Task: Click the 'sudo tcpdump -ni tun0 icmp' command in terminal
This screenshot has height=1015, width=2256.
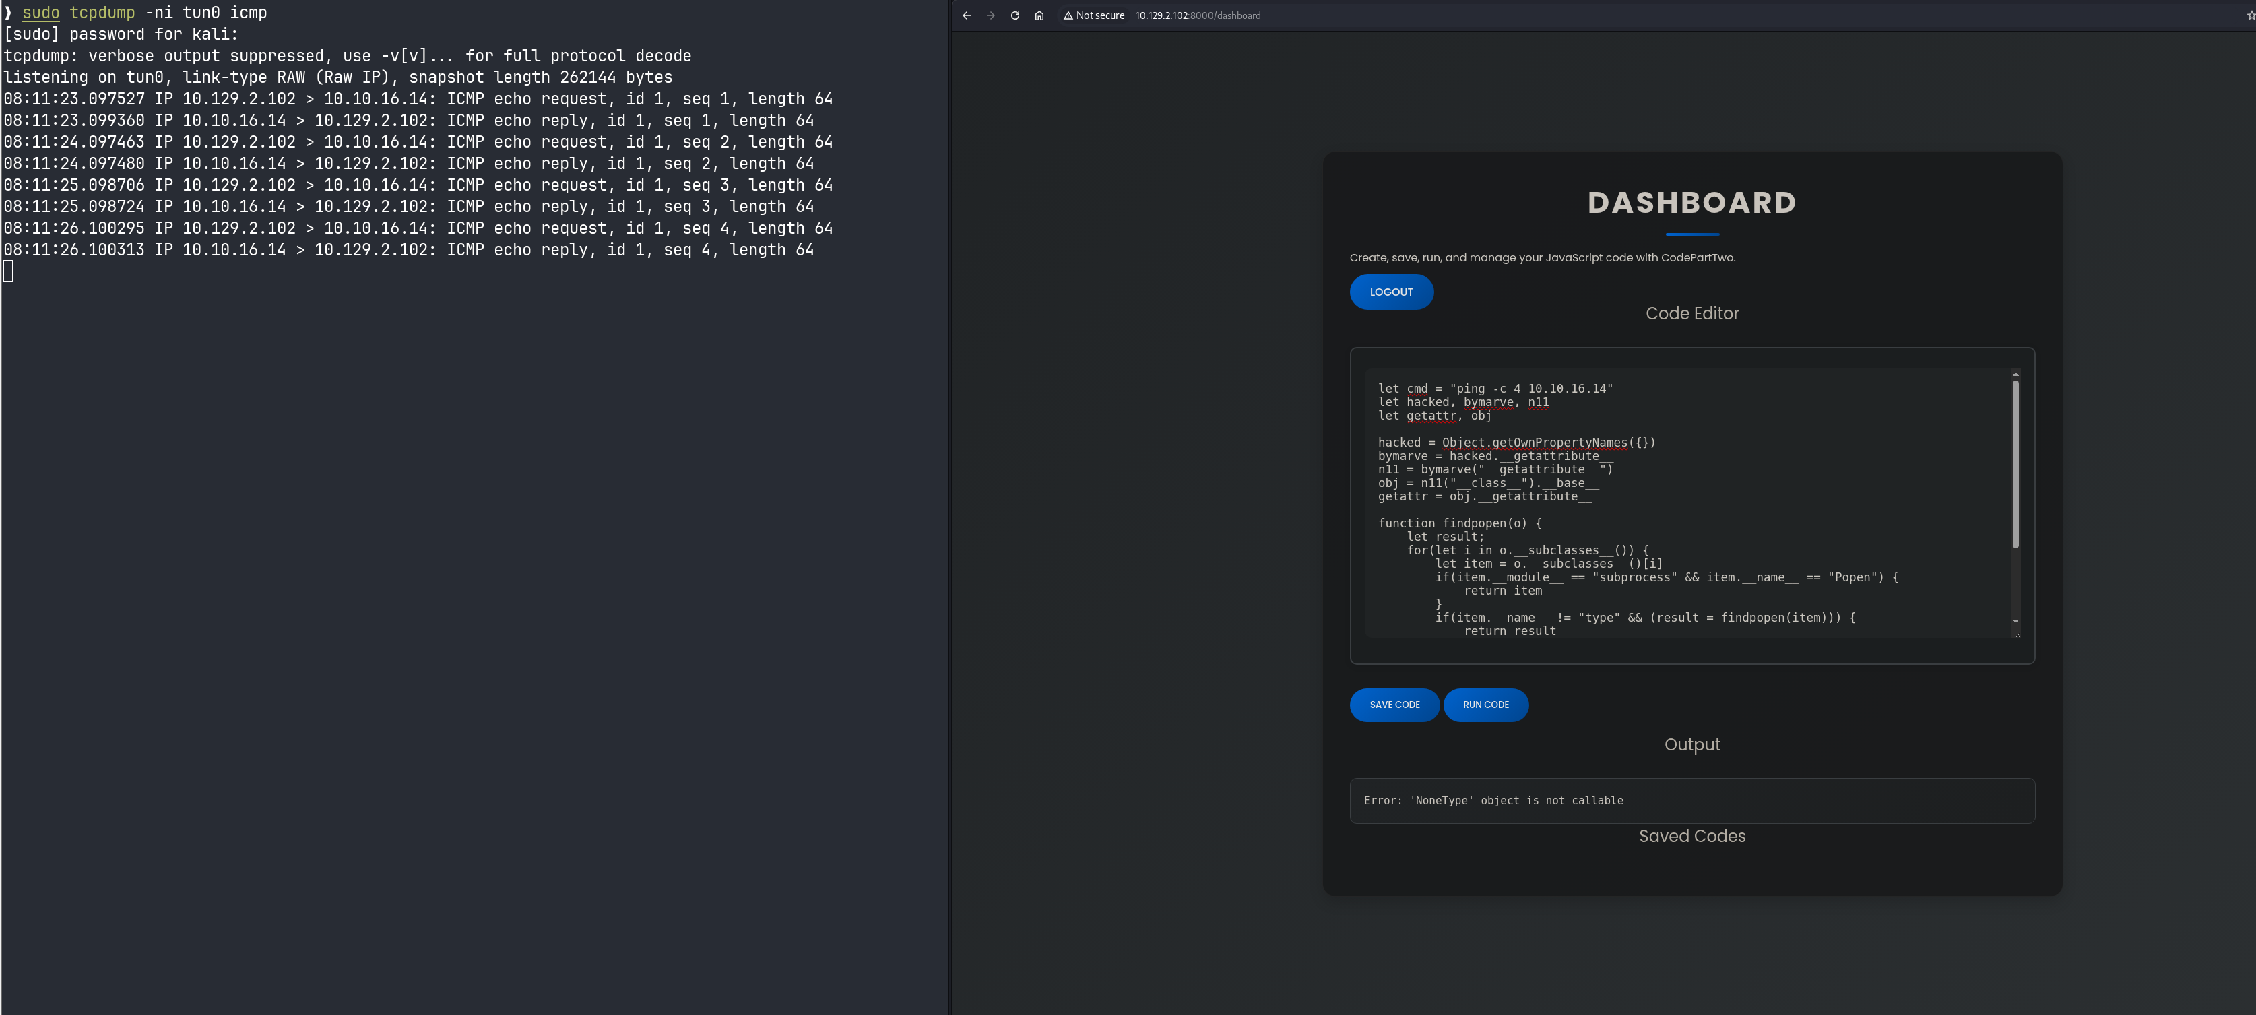Action: click(x=145, y=12)
